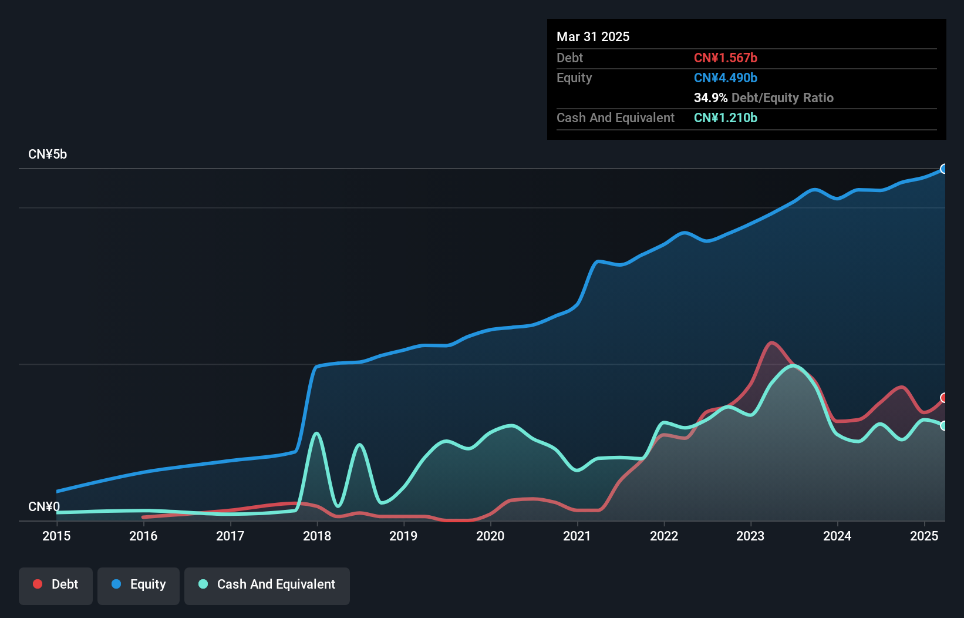This screenshot has height=618, width=964.
Task: Click the CN¥4.490b equity value
Action: click(726, 78)
